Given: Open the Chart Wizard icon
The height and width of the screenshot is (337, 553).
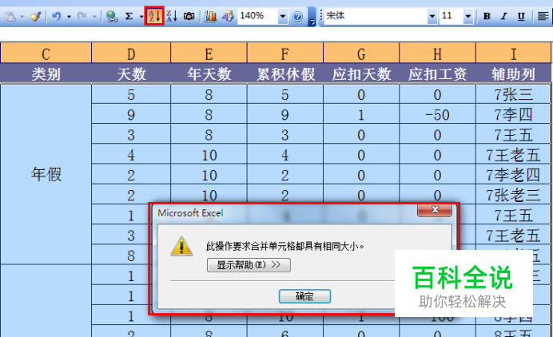Looking at the screenshot, I should [210, 16].
